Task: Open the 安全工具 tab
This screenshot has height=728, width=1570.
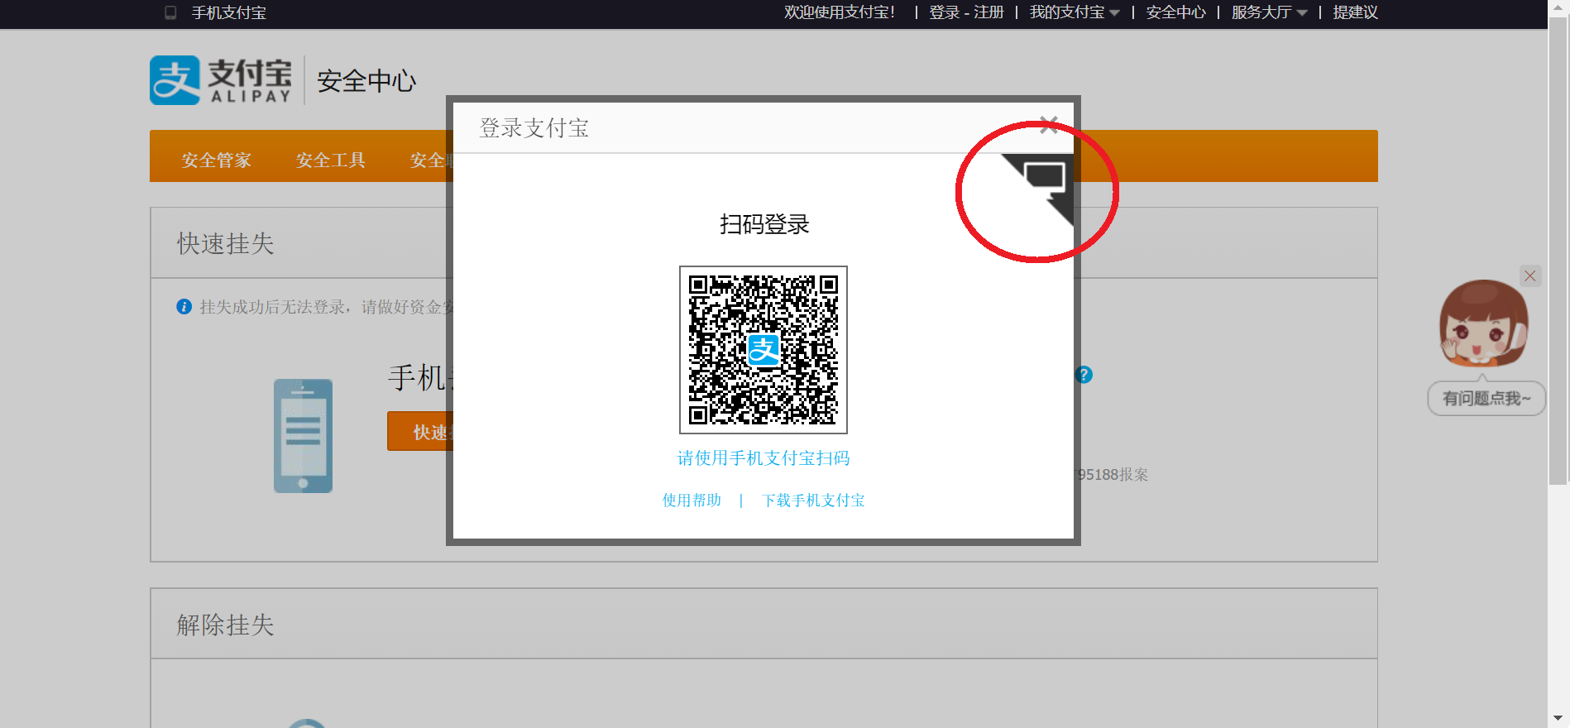Action: 331,160
